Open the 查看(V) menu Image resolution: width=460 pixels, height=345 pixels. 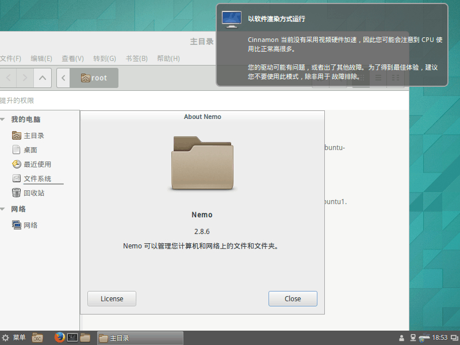(x=72, y=59)
